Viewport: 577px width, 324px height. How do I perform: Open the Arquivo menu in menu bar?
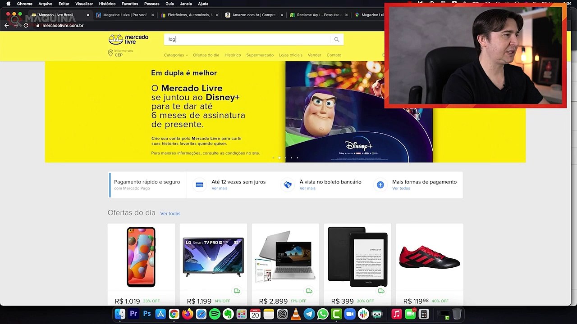tap(46, 4)
